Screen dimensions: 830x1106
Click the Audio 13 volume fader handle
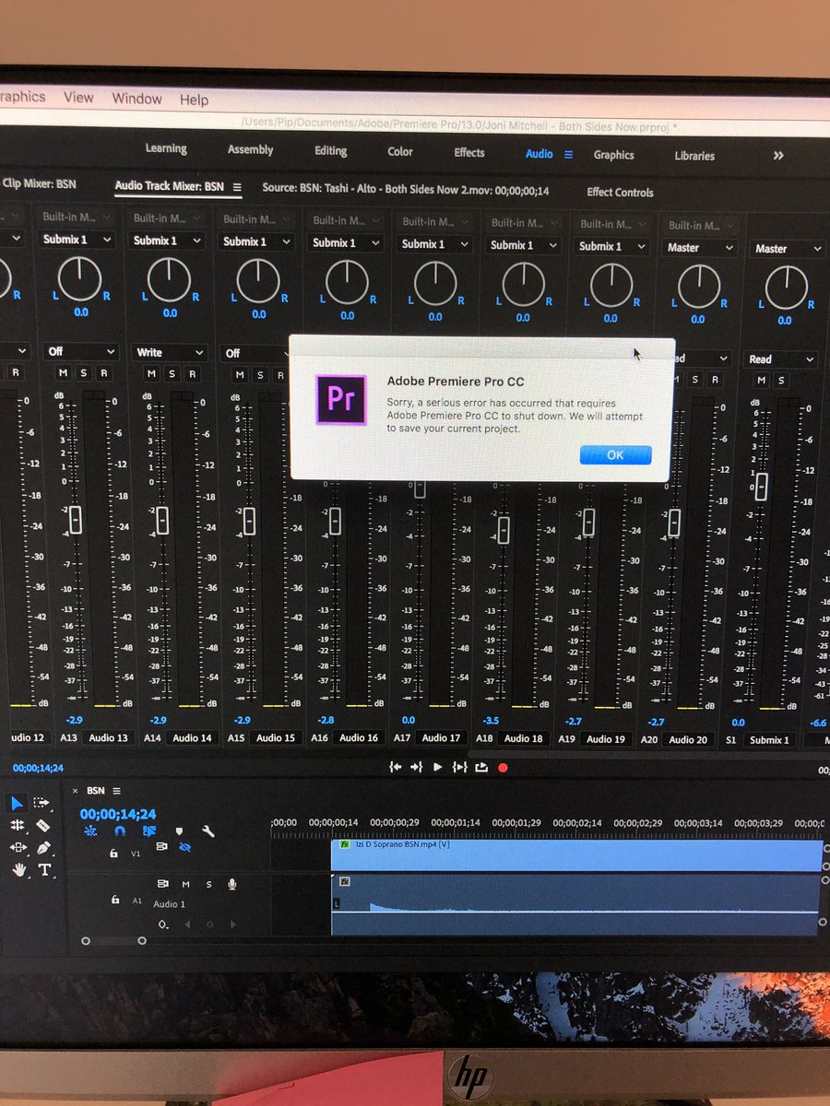click(x=75, y=520)
